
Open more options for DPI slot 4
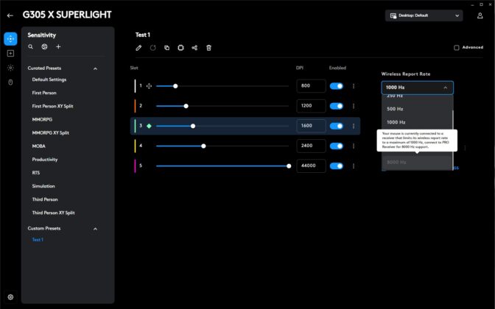(354, 146)
